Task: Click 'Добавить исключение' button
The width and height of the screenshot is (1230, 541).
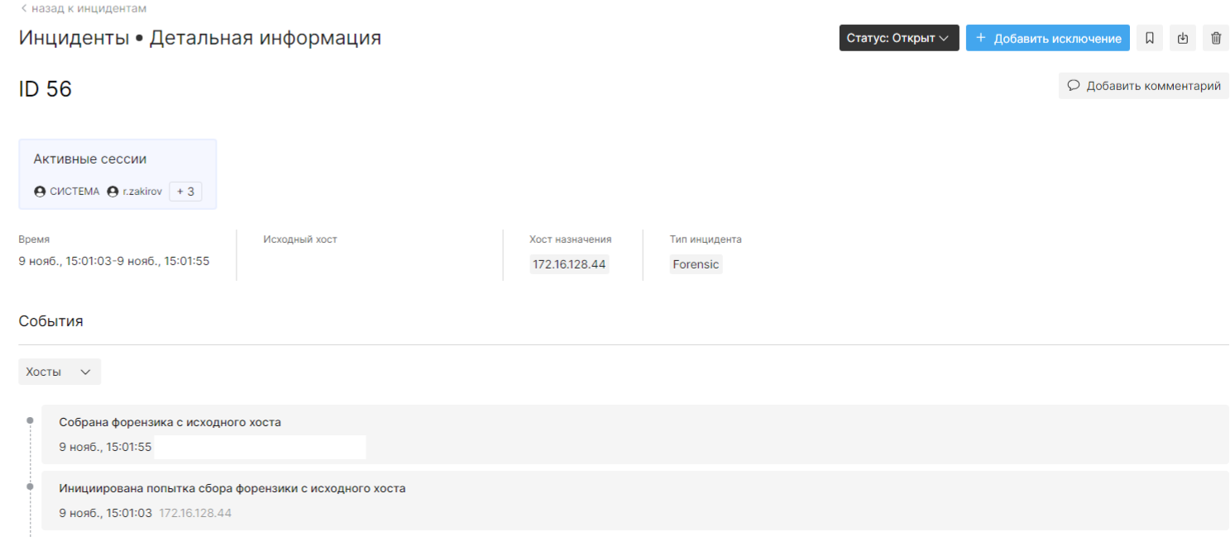Action: [1048, 38]
